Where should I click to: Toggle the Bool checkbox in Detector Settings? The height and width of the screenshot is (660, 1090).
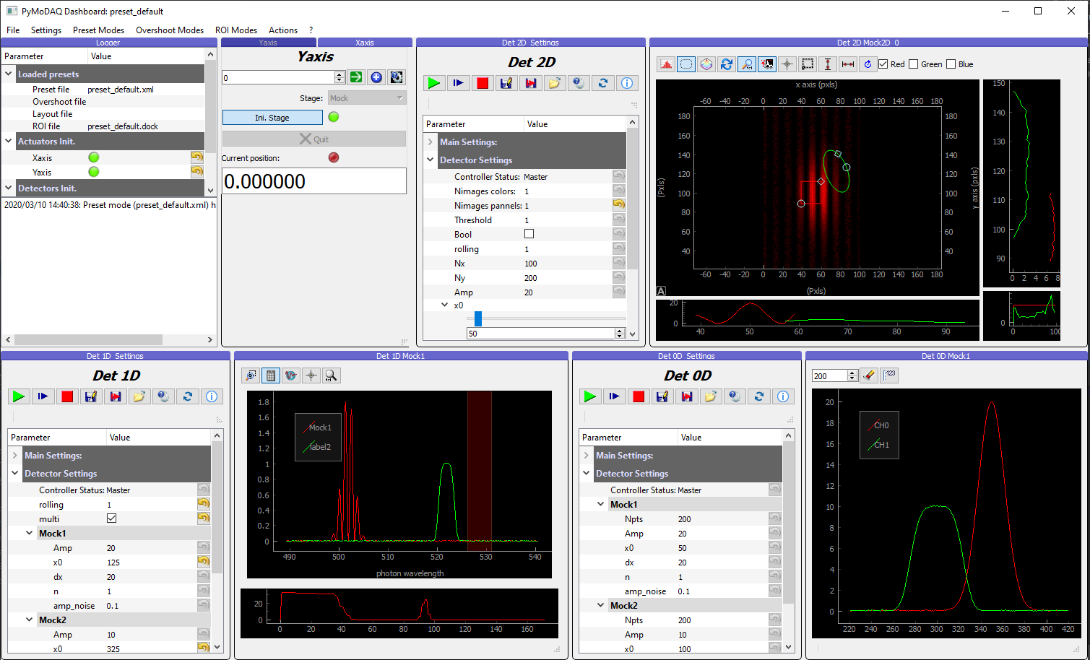tap(529, 234)
